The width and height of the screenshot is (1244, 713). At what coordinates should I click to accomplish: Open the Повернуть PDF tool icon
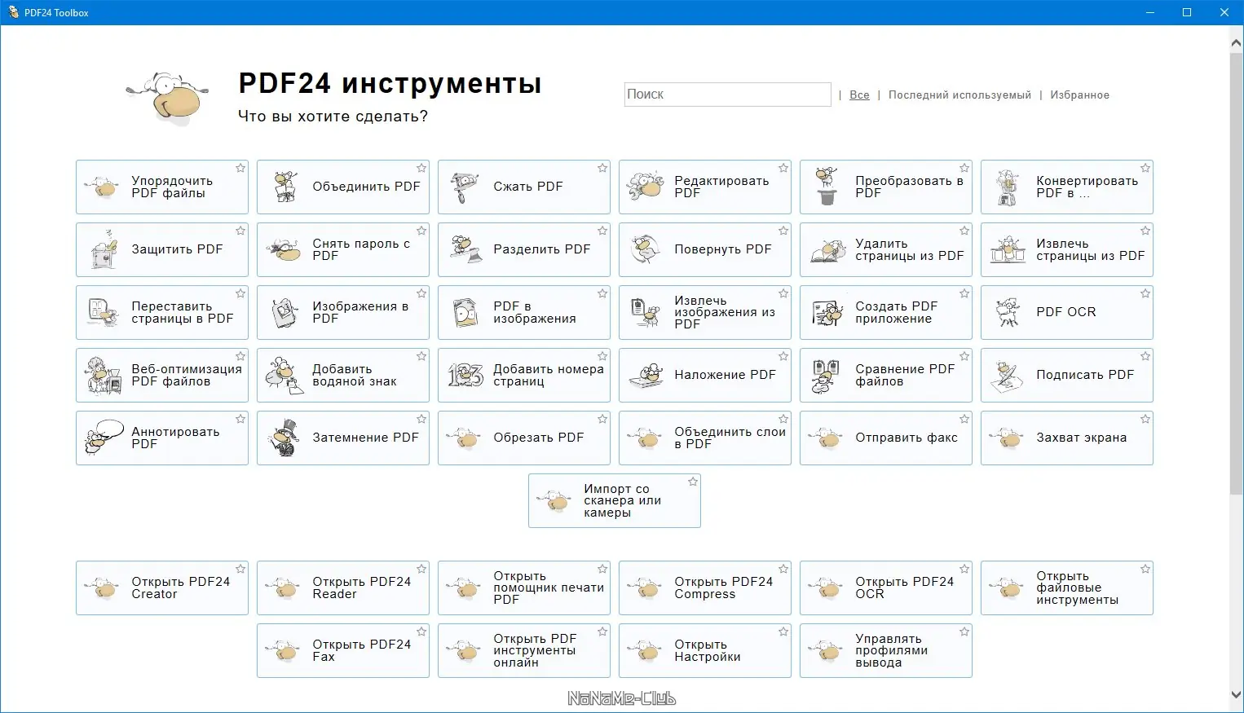(x=646, y=250)
